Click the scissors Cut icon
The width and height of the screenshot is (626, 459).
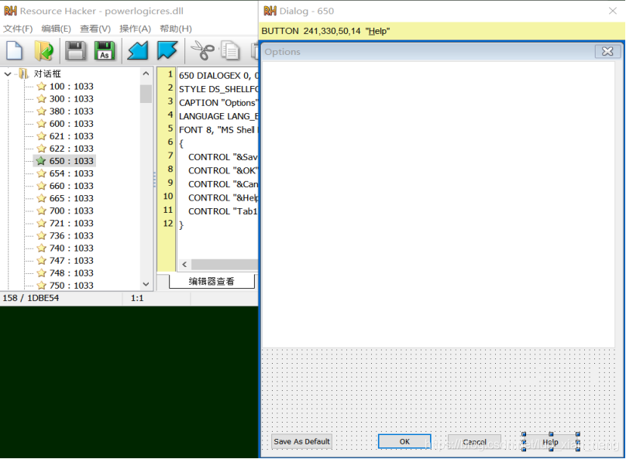(x=202, y=50)
